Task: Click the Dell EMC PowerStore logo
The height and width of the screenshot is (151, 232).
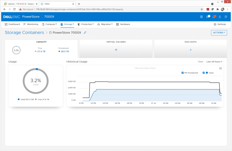Action: [21, 17]
